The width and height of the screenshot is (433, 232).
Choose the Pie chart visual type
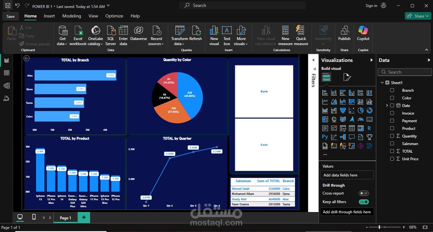tap(361, 110)
